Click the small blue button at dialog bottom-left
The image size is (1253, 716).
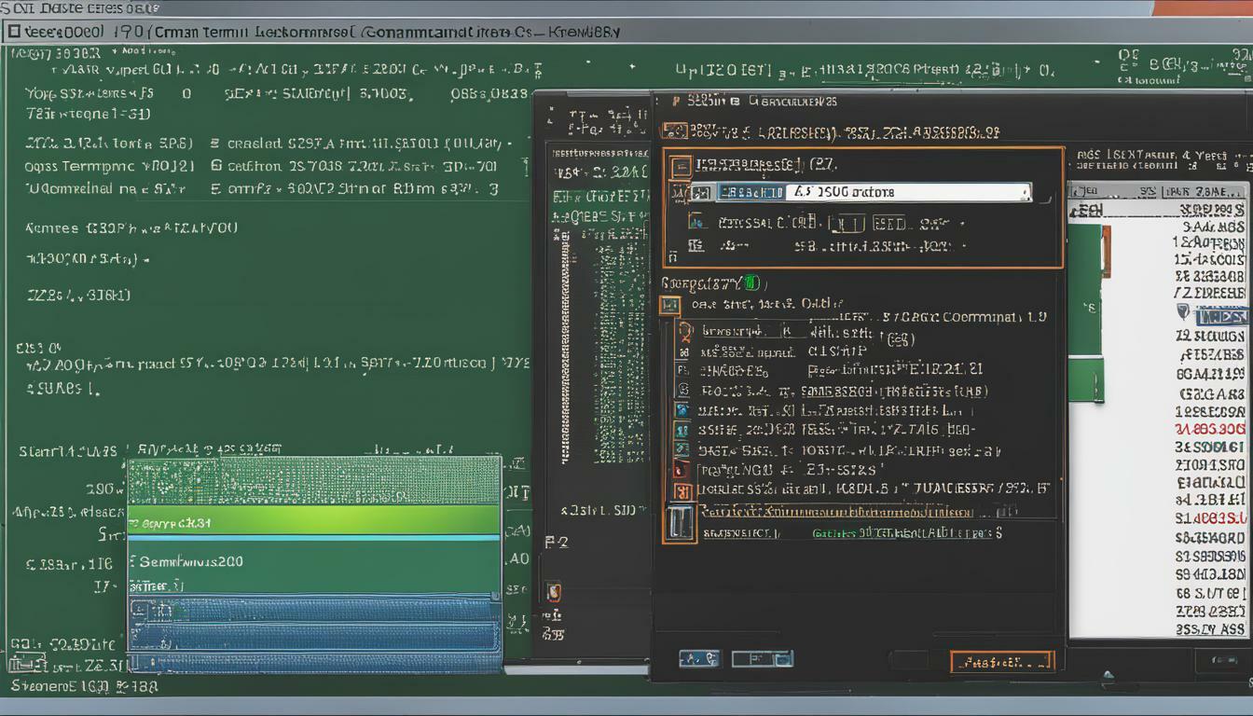[x=698, y=658]
